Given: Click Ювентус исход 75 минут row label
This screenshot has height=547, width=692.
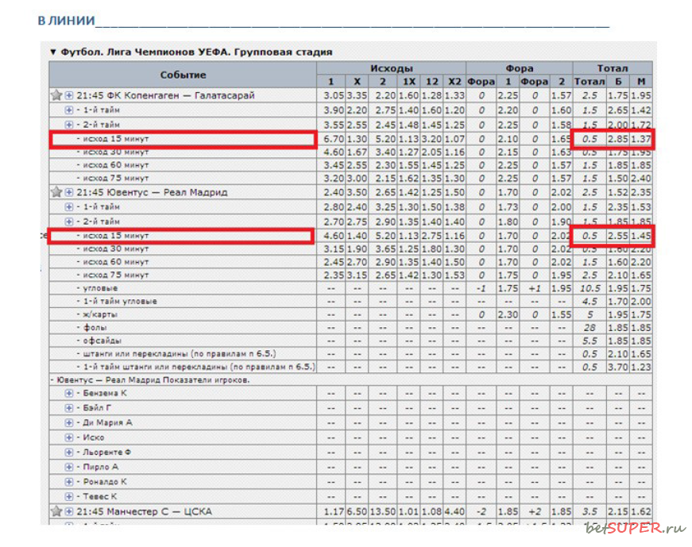Looking at the screenshot, I should (x=116, y=275).
